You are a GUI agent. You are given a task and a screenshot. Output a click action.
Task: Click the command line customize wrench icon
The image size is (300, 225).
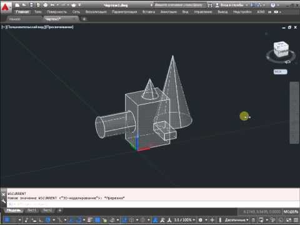coord(3,201)
